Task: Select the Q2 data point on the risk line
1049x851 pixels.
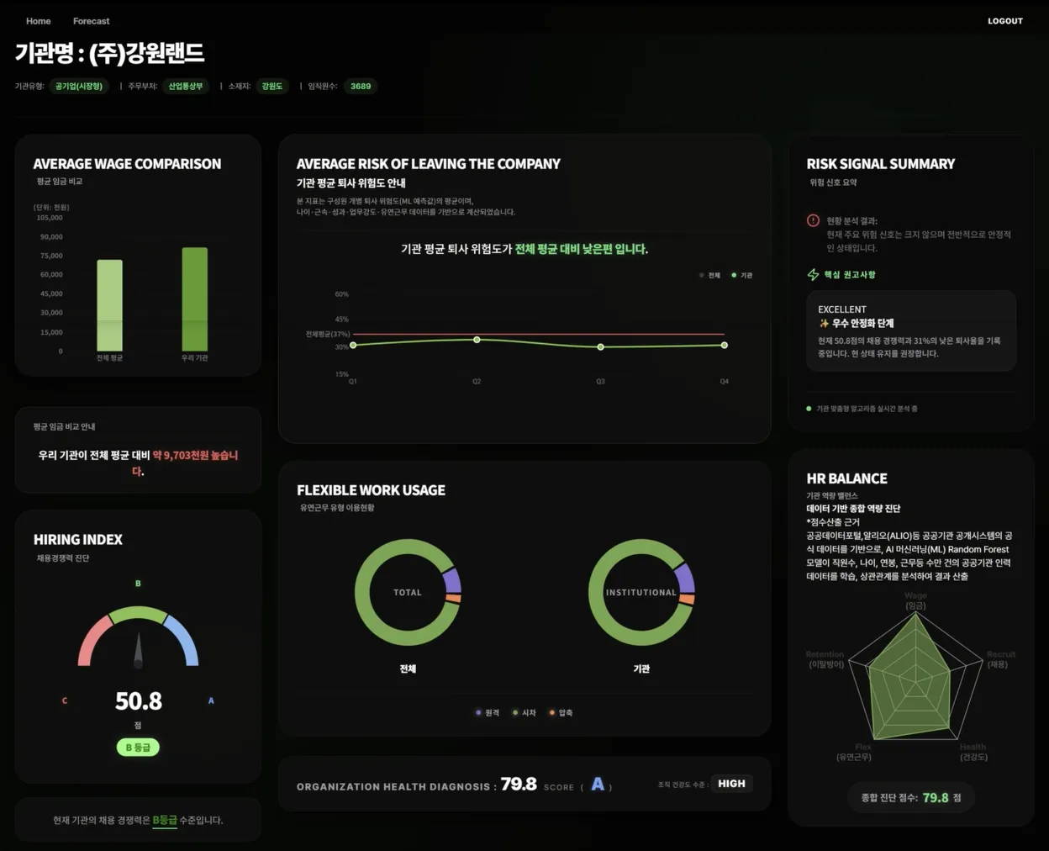Action: click(x=477, y=340)
